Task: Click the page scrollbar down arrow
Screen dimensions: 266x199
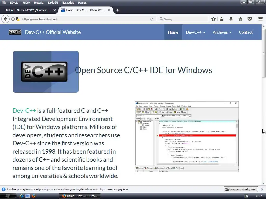Action: click(264, 183)
